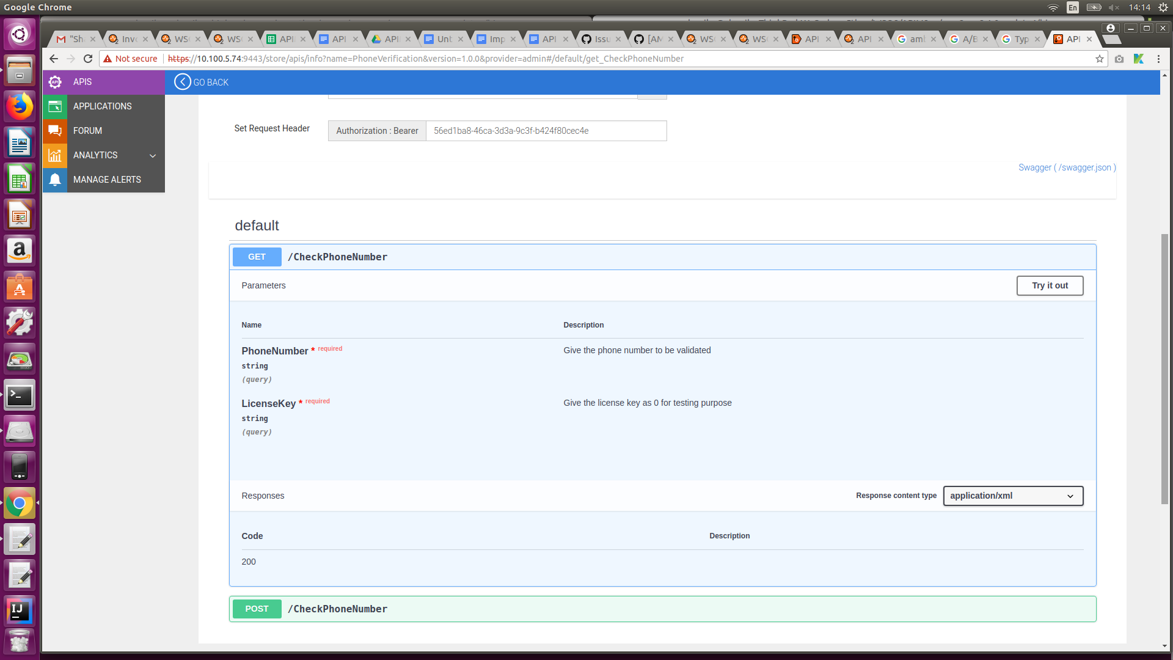1173x660 pixels.
Task: Open Chrome's three-dot menu
Action: (1159, 59)
